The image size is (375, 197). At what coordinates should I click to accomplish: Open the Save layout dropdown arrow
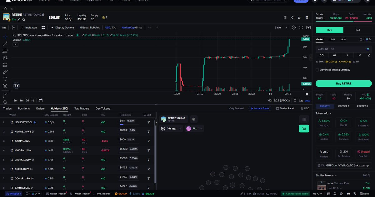click(287, 27)
